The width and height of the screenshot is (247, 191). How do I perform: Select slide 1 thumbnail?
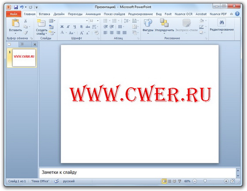tap(24, 58)
